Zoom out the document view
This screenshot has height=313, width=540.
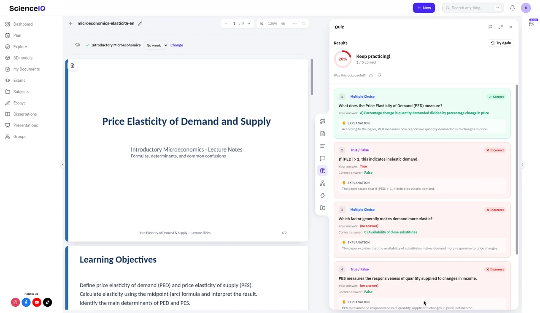click(x=262, y=24)
